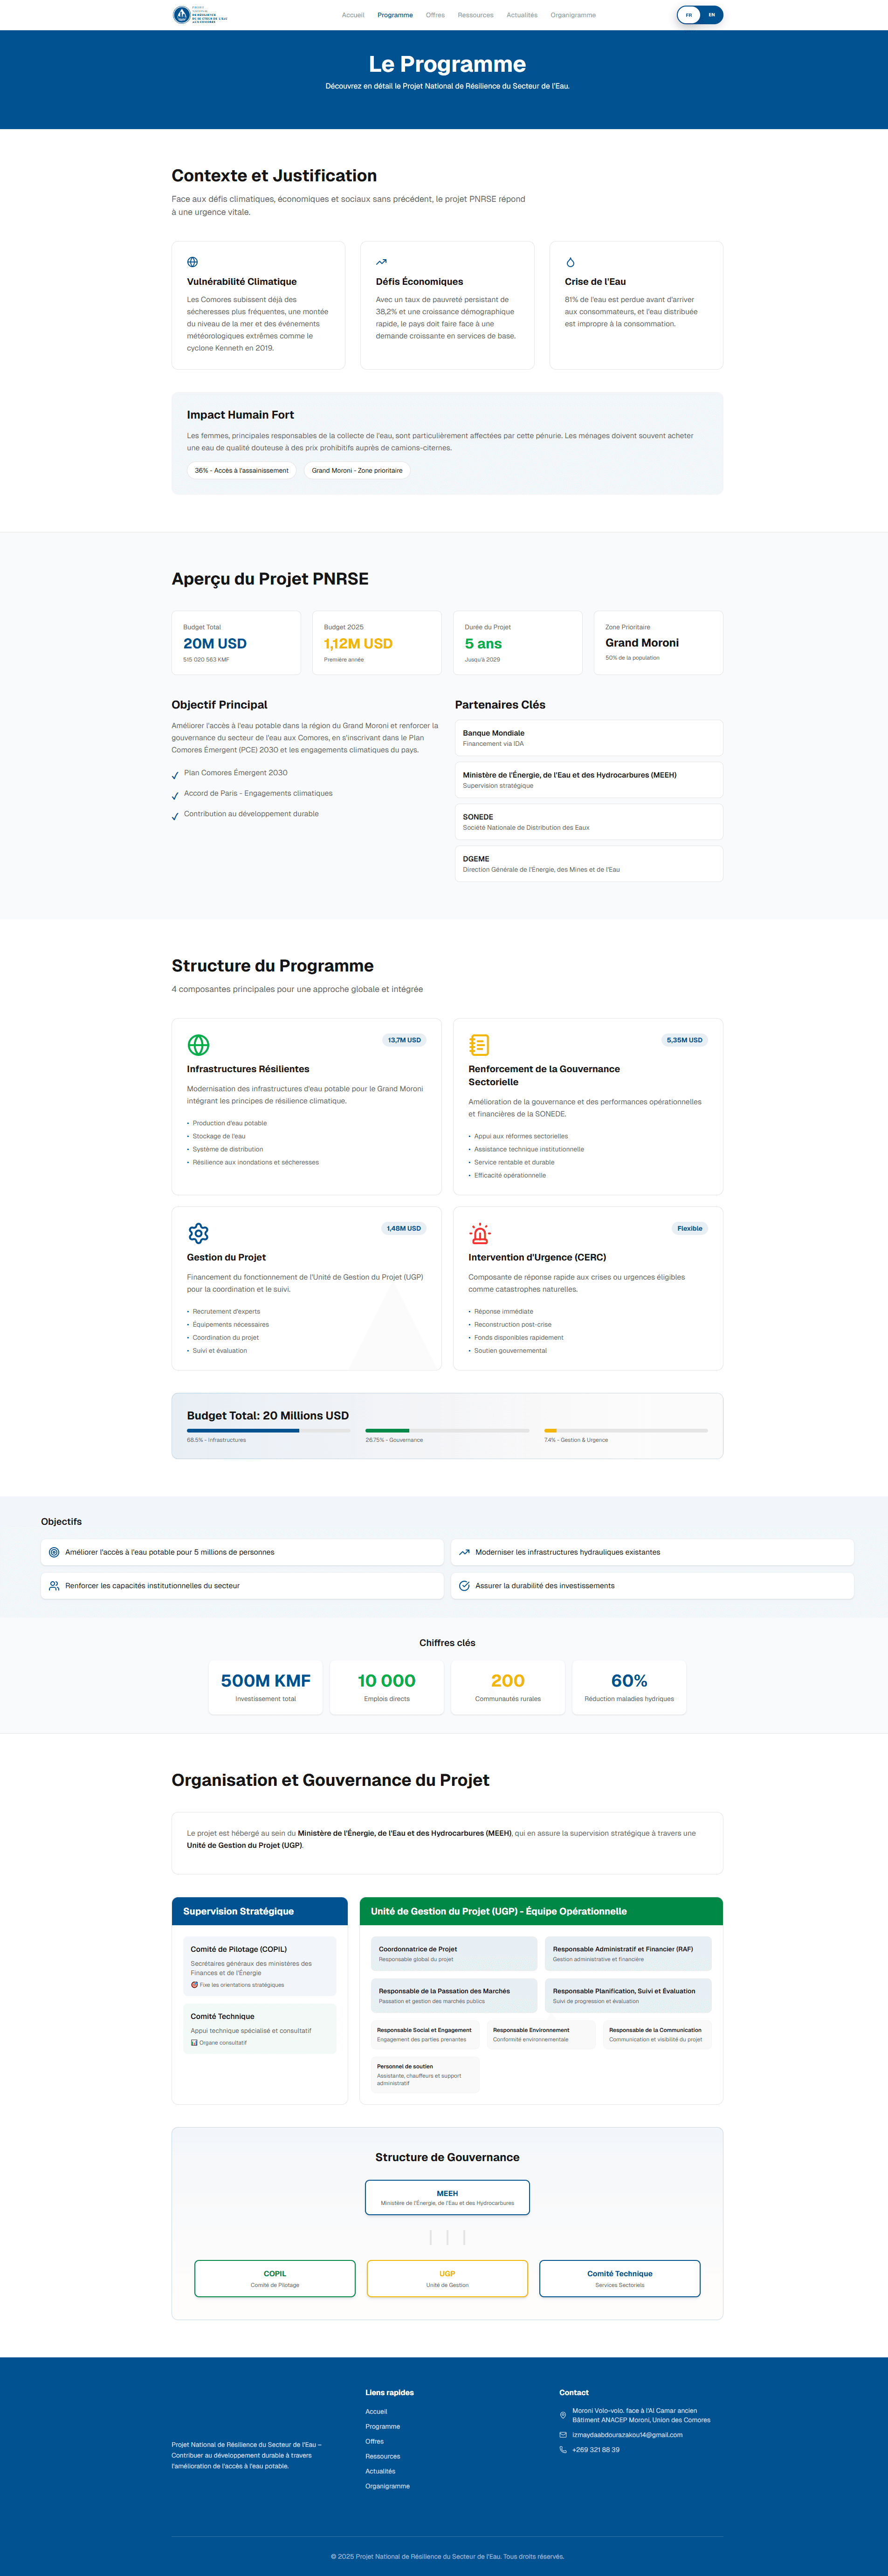Open the Organigramme menu item
Image resolution: width=888 pixels, height=2576 pixels.
coord(573,15)
